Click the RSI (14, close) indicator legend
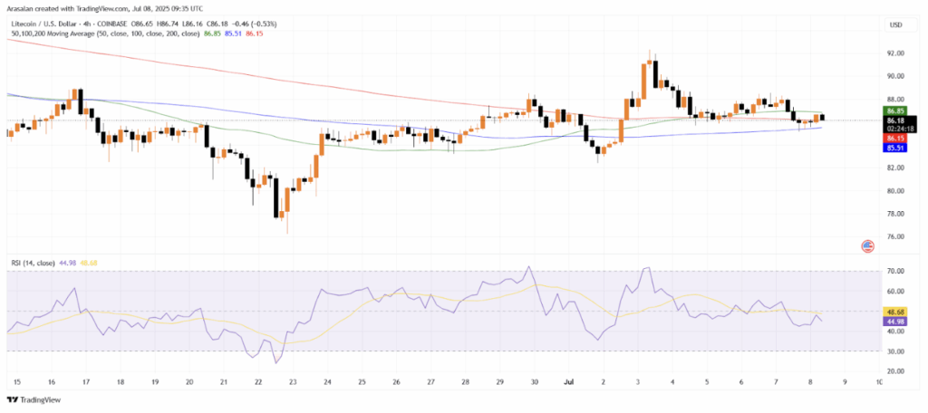 (x=34, y=263)
